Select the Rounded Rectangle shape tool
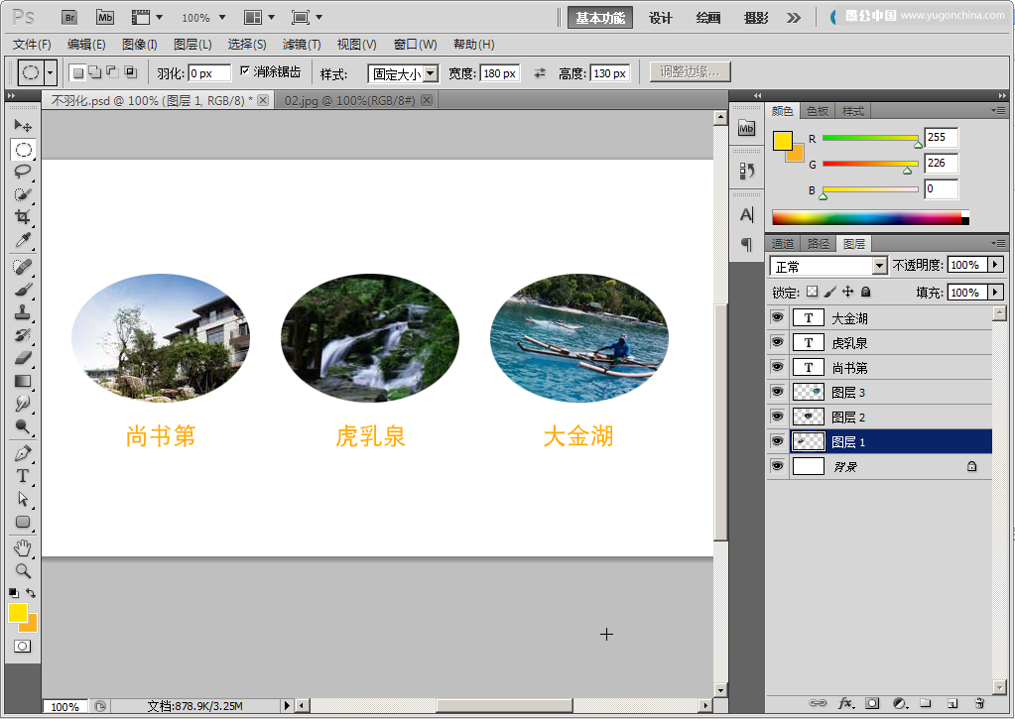Viewport: 1015px width, 719px height. pos(23,522)
